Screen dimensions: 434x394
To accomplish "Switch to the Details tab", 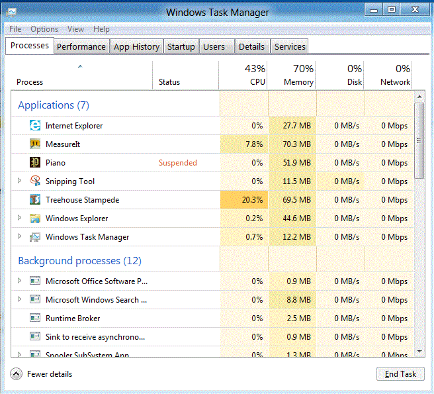I will coord(252,46).
